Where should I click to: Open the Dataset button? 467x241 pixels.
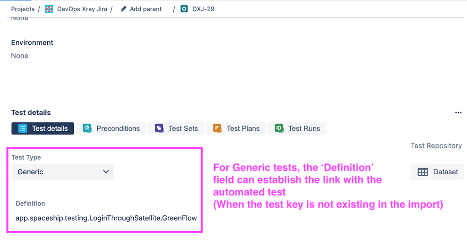(x=437, y=172)
